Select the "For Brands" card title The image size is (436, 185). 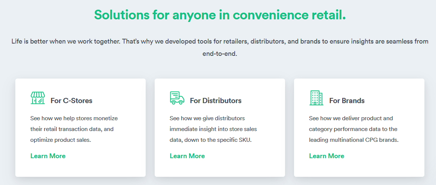tap(347, 101)
